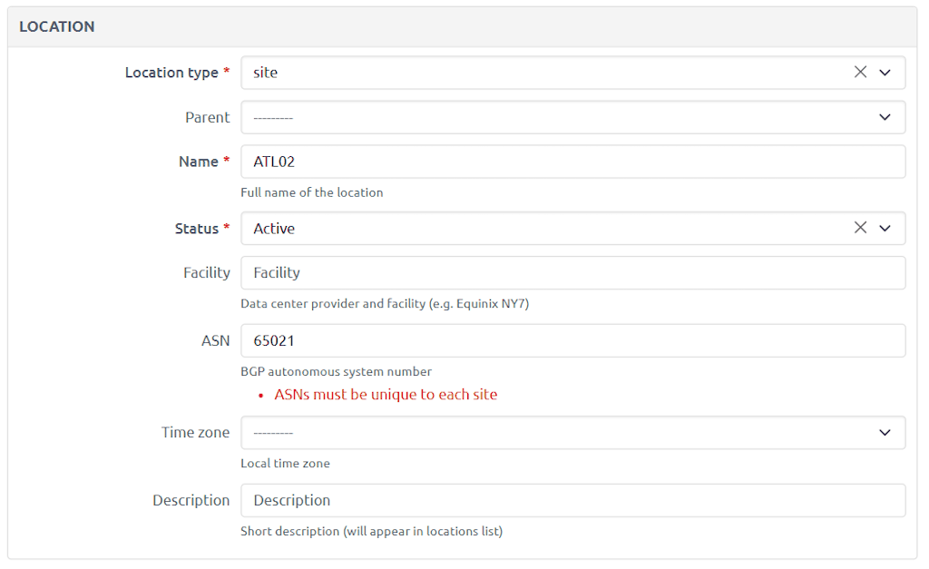Click the Status field chevron arrow

coord(885,228)
